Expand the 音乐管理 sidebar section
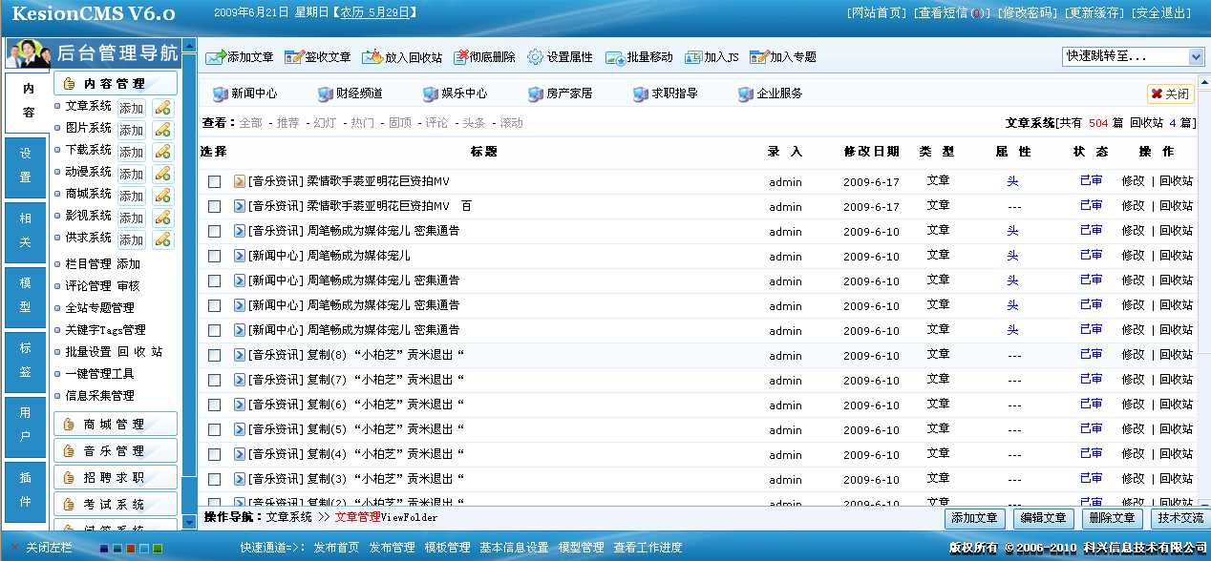1211x561 pixels. [x=115, y=449]
